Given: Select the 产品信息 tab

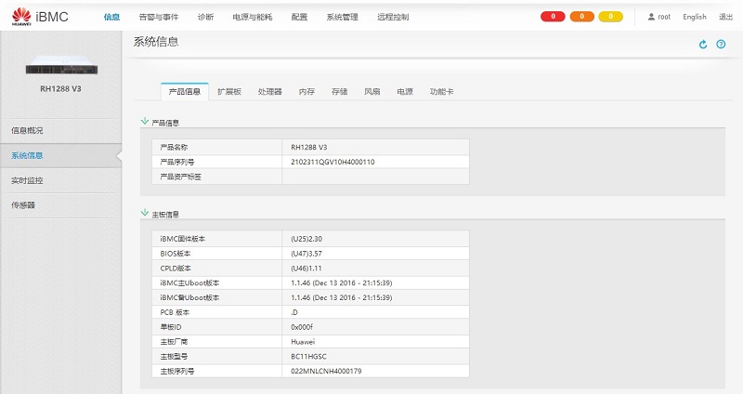Looking at the screenshot, I should point(185,91).
